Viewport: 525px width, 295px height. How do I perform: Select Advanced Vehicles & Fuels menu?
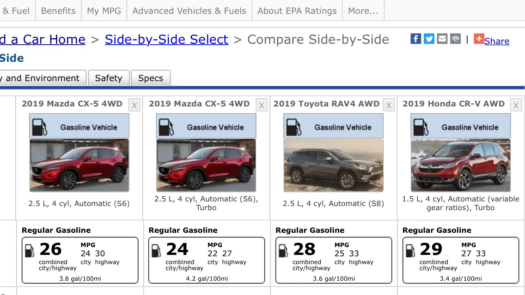(x=189, y=11)
